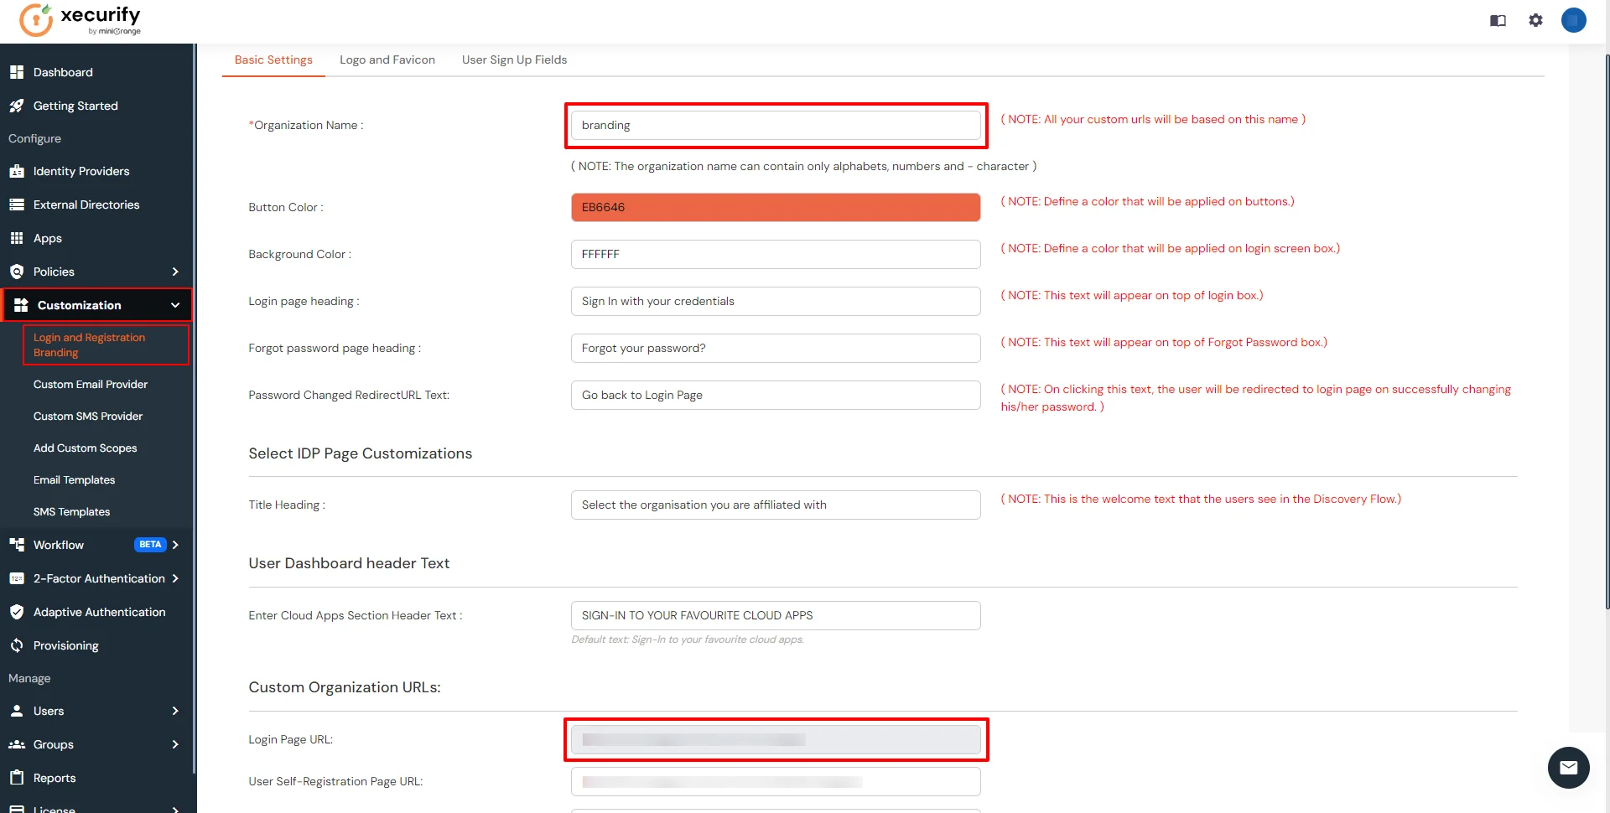Expand the Workflow submenu chevron
Image resolution: width=1610 pixels, height=813 pixels.
[x=175, y=545]
